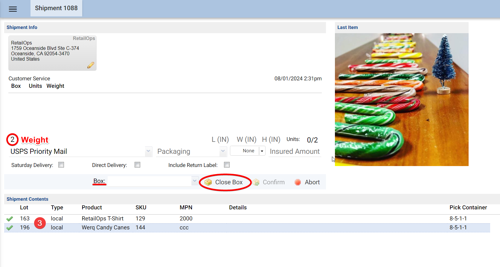
Task: Click the red Abort icon
Action: [298, 182]
